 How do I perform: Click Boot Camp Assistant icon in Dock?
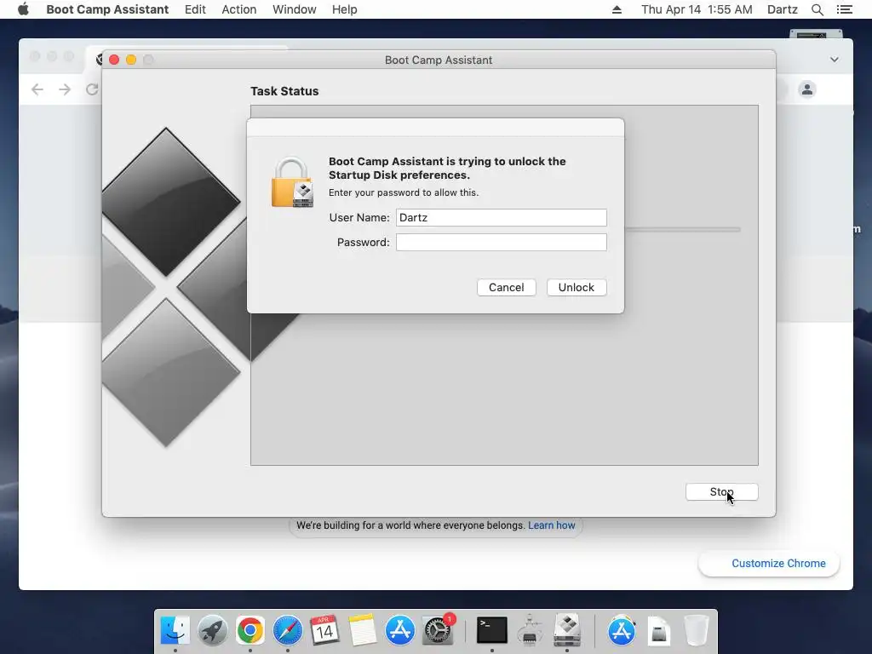[x=567, y=631]
